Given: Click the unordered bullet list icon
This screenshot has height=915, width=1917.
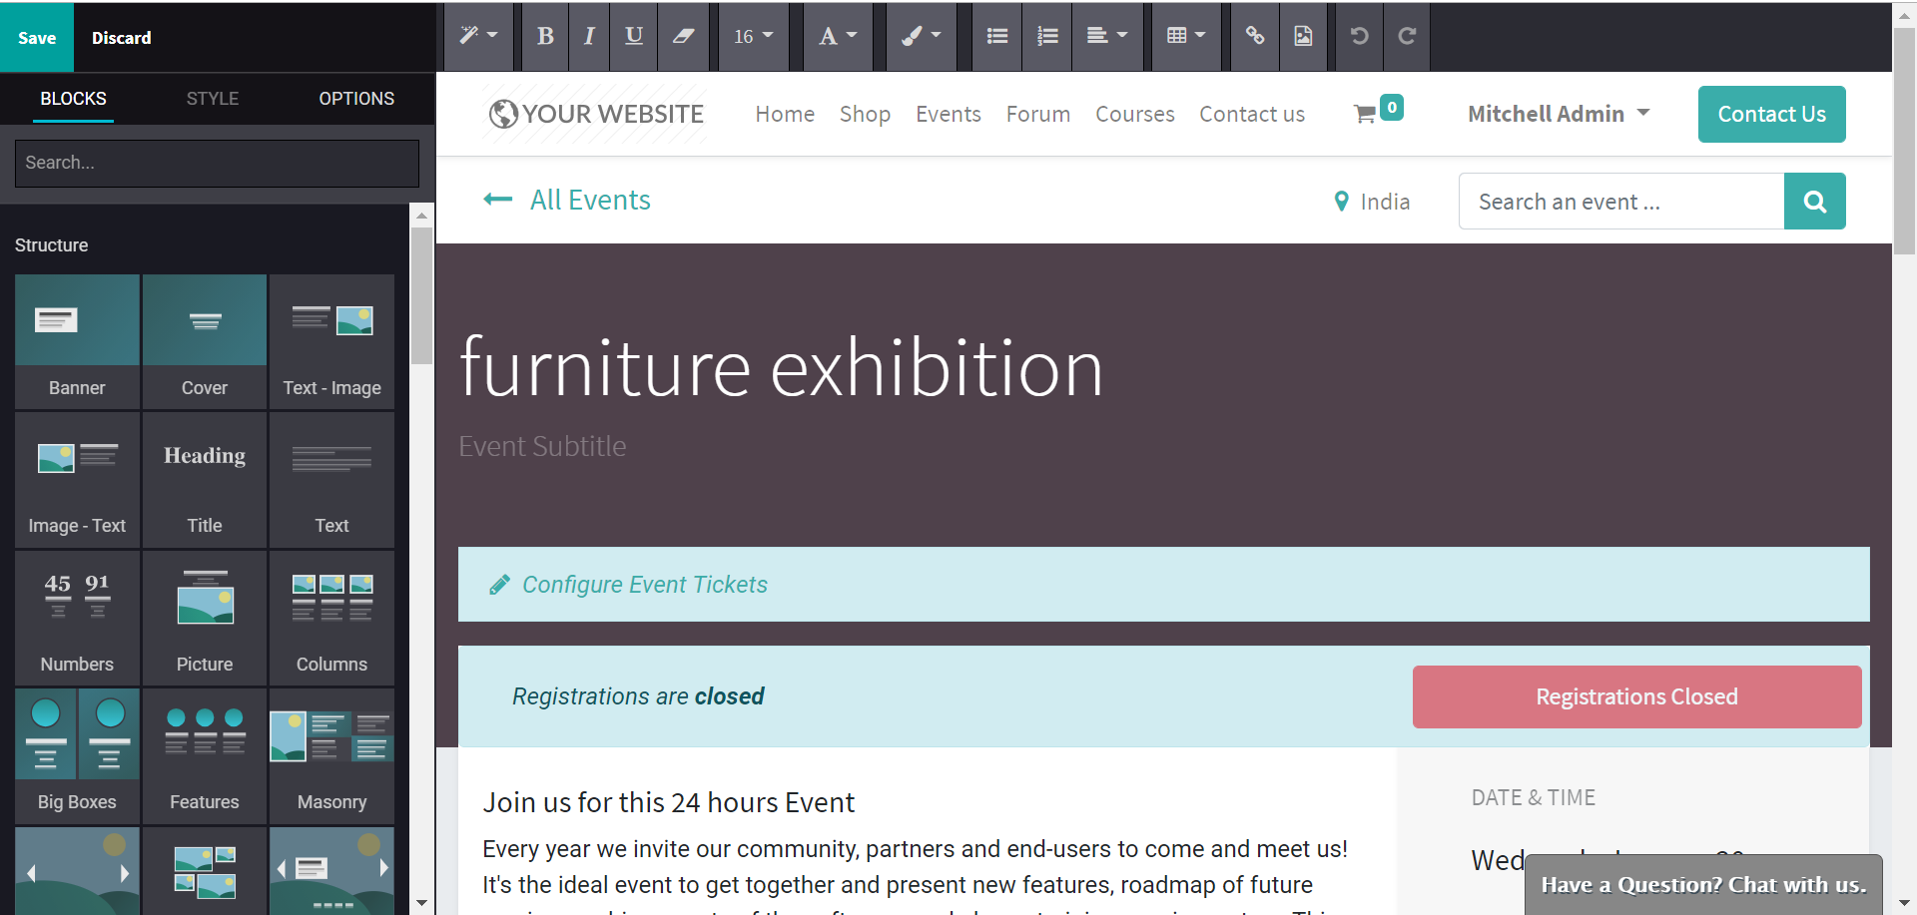Looking at the screenshot, I should click(x=996, y=36).
